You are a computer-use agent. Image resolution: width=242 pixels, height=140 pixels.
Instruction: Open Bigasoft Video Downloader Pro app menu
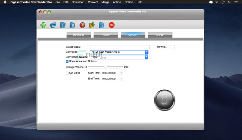coord(31,2)
